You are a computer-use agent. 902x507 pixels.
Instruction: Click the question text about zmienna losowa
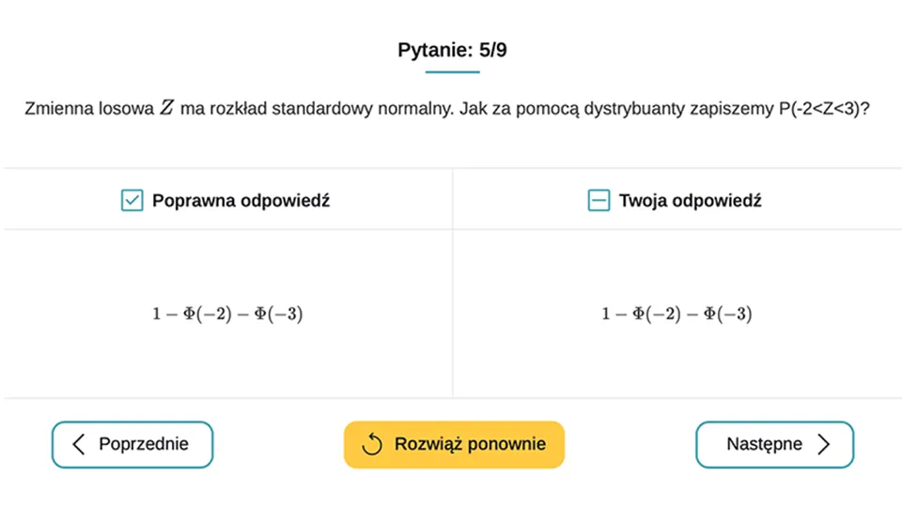(x=447, y=108)
